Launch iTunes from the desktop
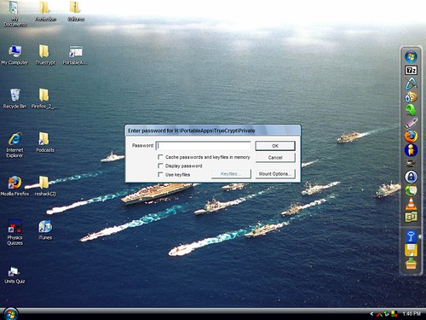 coord(45,230)
